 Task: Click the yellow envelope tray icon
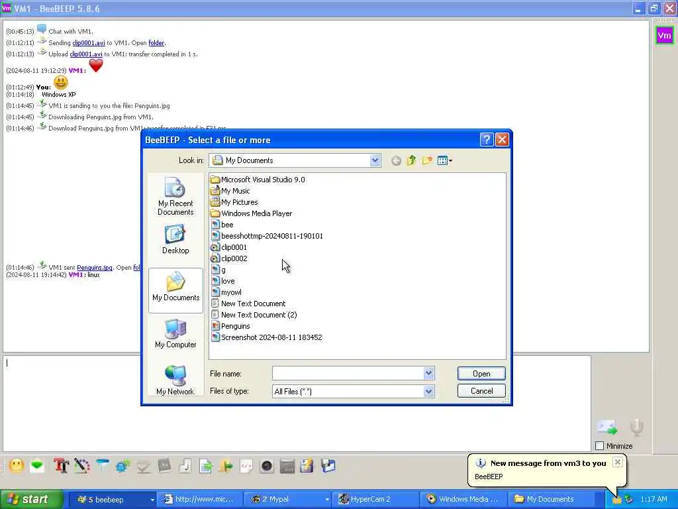[616, 500]
